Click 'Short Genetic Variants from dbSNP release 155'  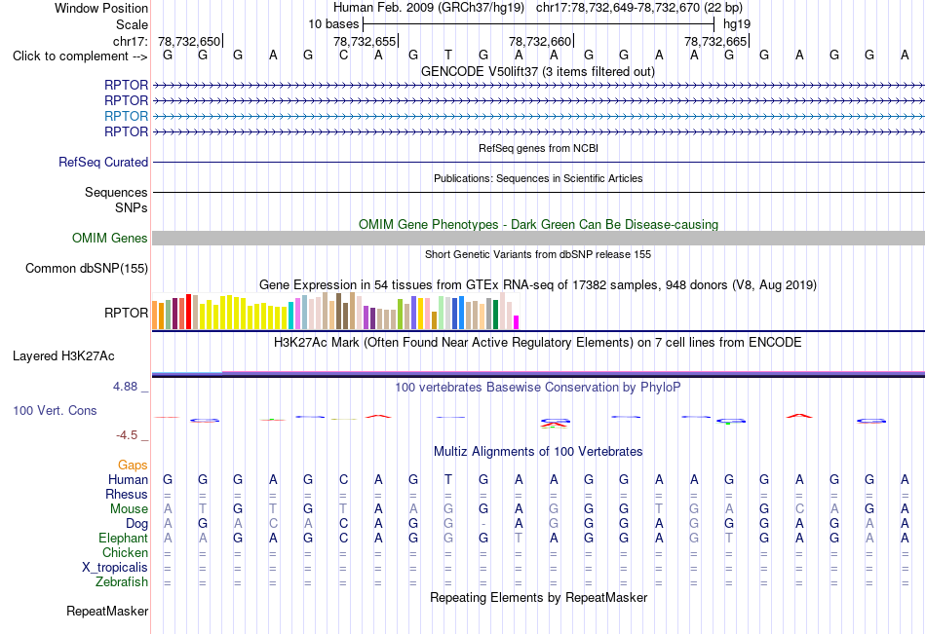[538, 254]
